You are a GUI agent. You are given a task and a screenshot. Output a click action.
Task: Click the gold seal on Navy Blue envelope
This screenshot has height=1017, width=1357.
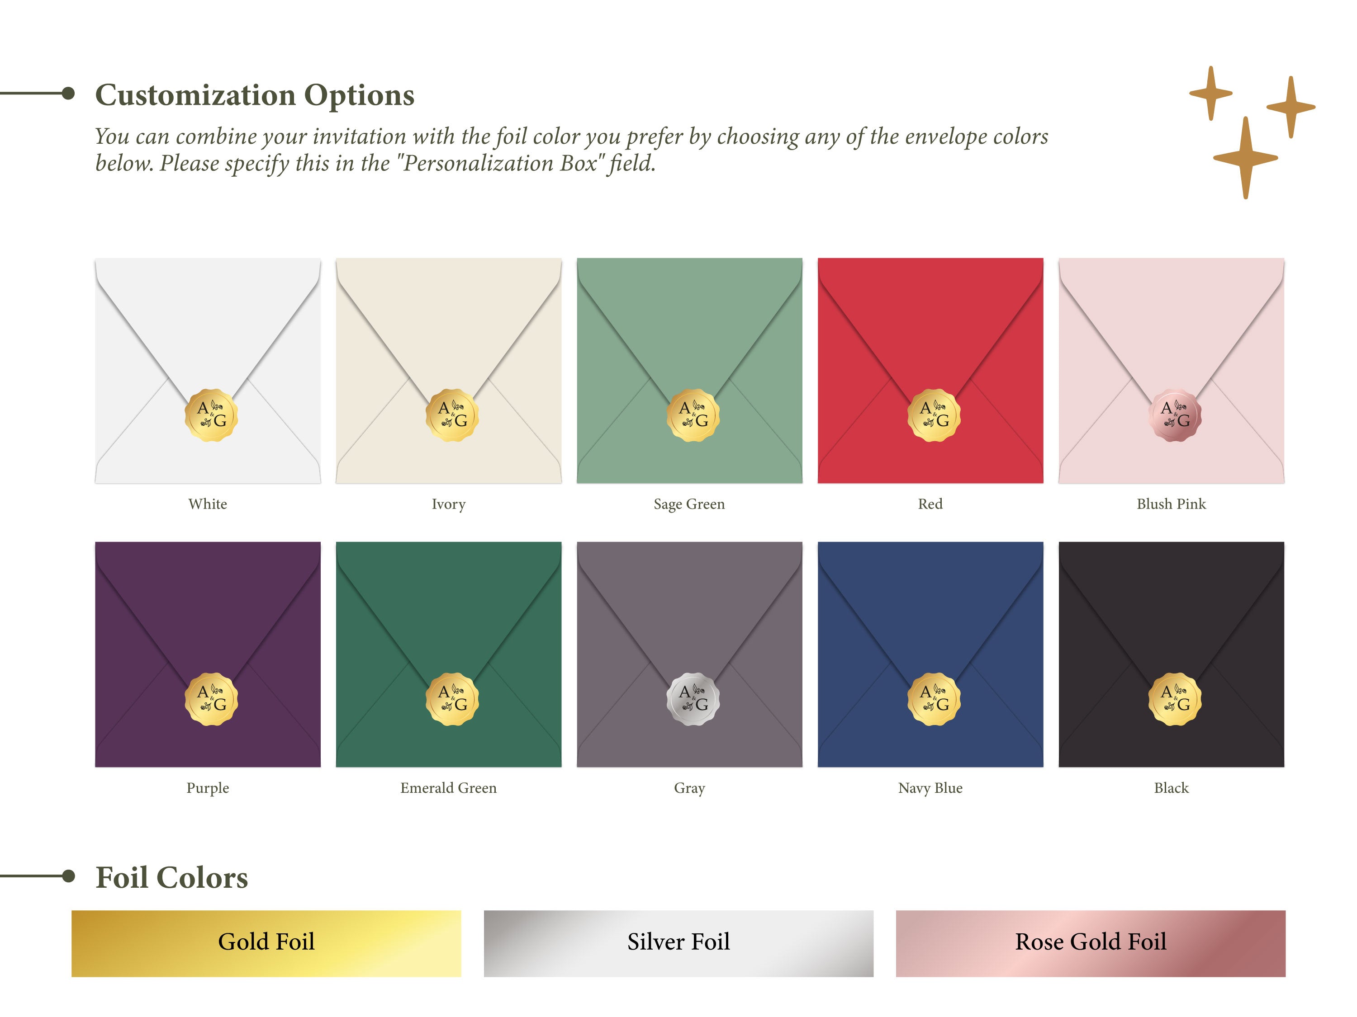934,699
